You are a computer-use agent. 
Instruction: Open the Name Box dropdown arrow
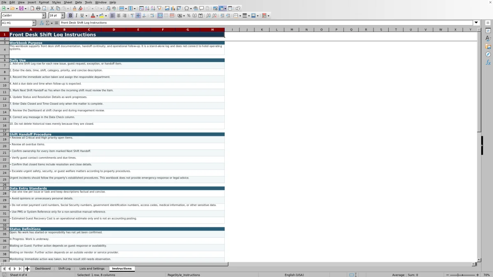tap(34, 23)
